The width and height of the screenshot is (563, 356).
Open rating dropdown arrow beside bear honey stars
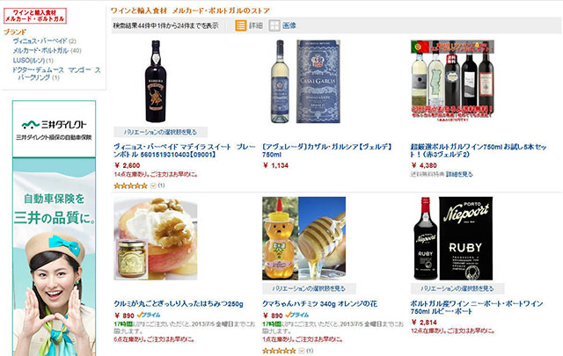pos(301,351)
